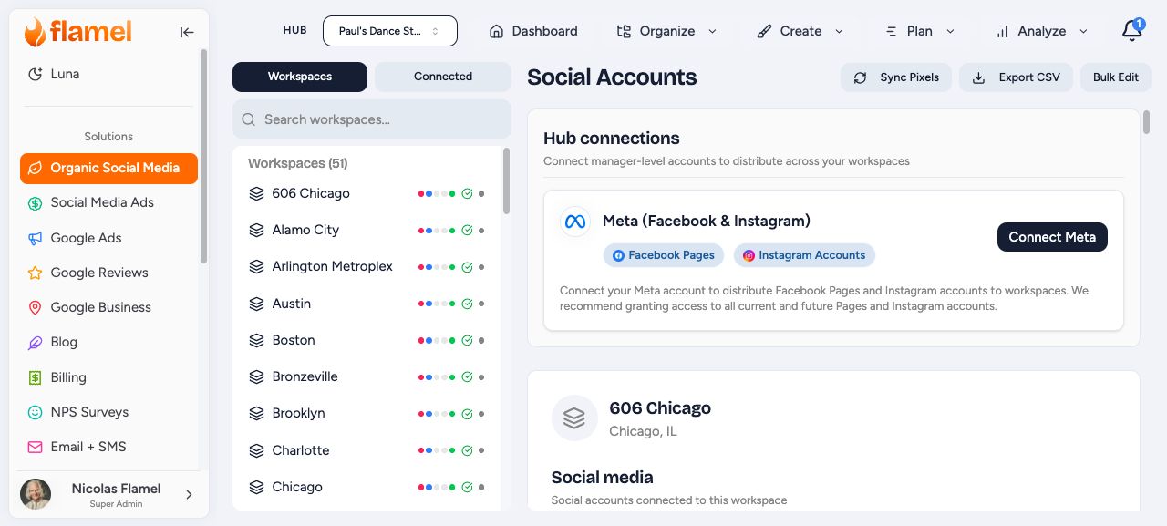Click the Chicago, IL location text
The width and height of the screenshot is (1167, 526).
click(643, 431)
